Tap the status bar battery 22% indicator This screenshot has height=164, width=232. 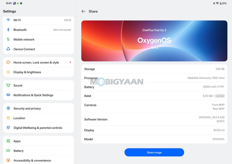[223, 3]
